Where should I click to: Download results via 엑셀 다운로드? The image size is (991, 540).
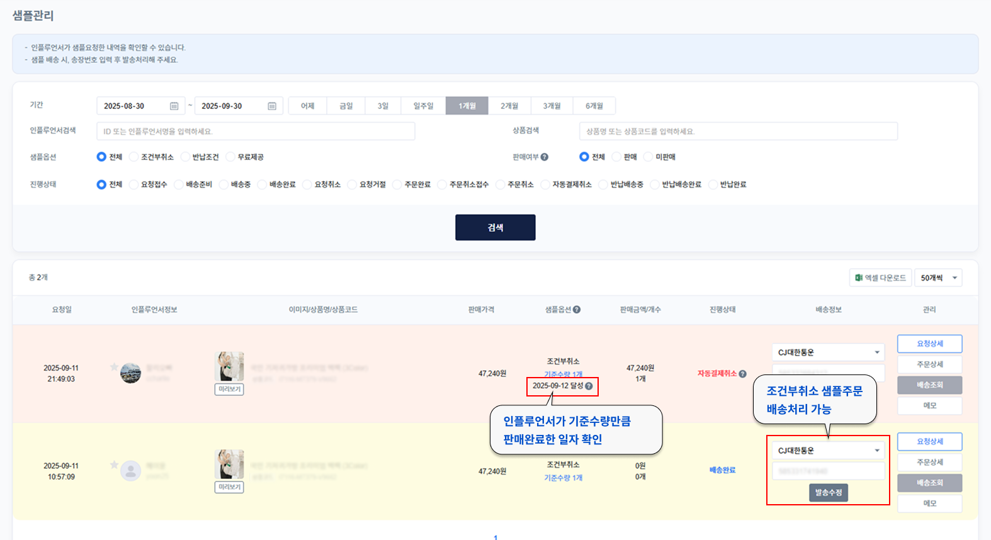click(880, 278)
